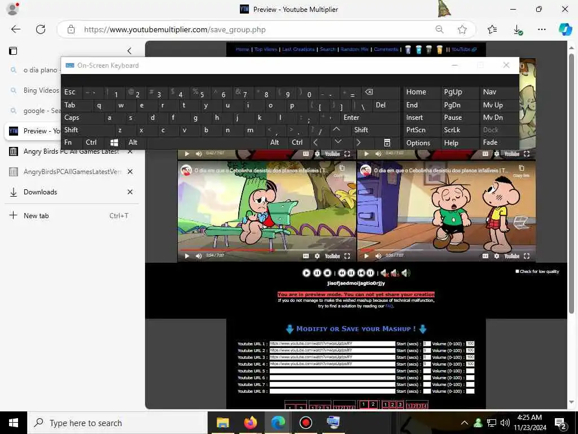Go to the Home link in site navigation

(x=242, y=49)
